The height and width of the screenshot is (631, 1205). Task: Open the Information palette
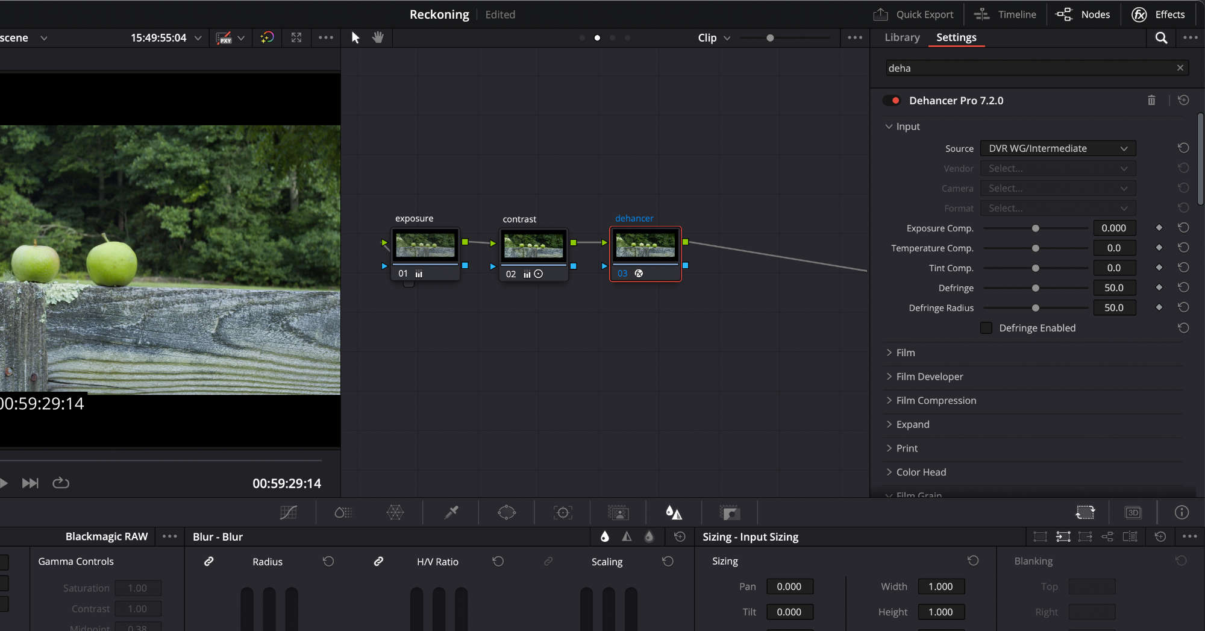(1182, 512)
